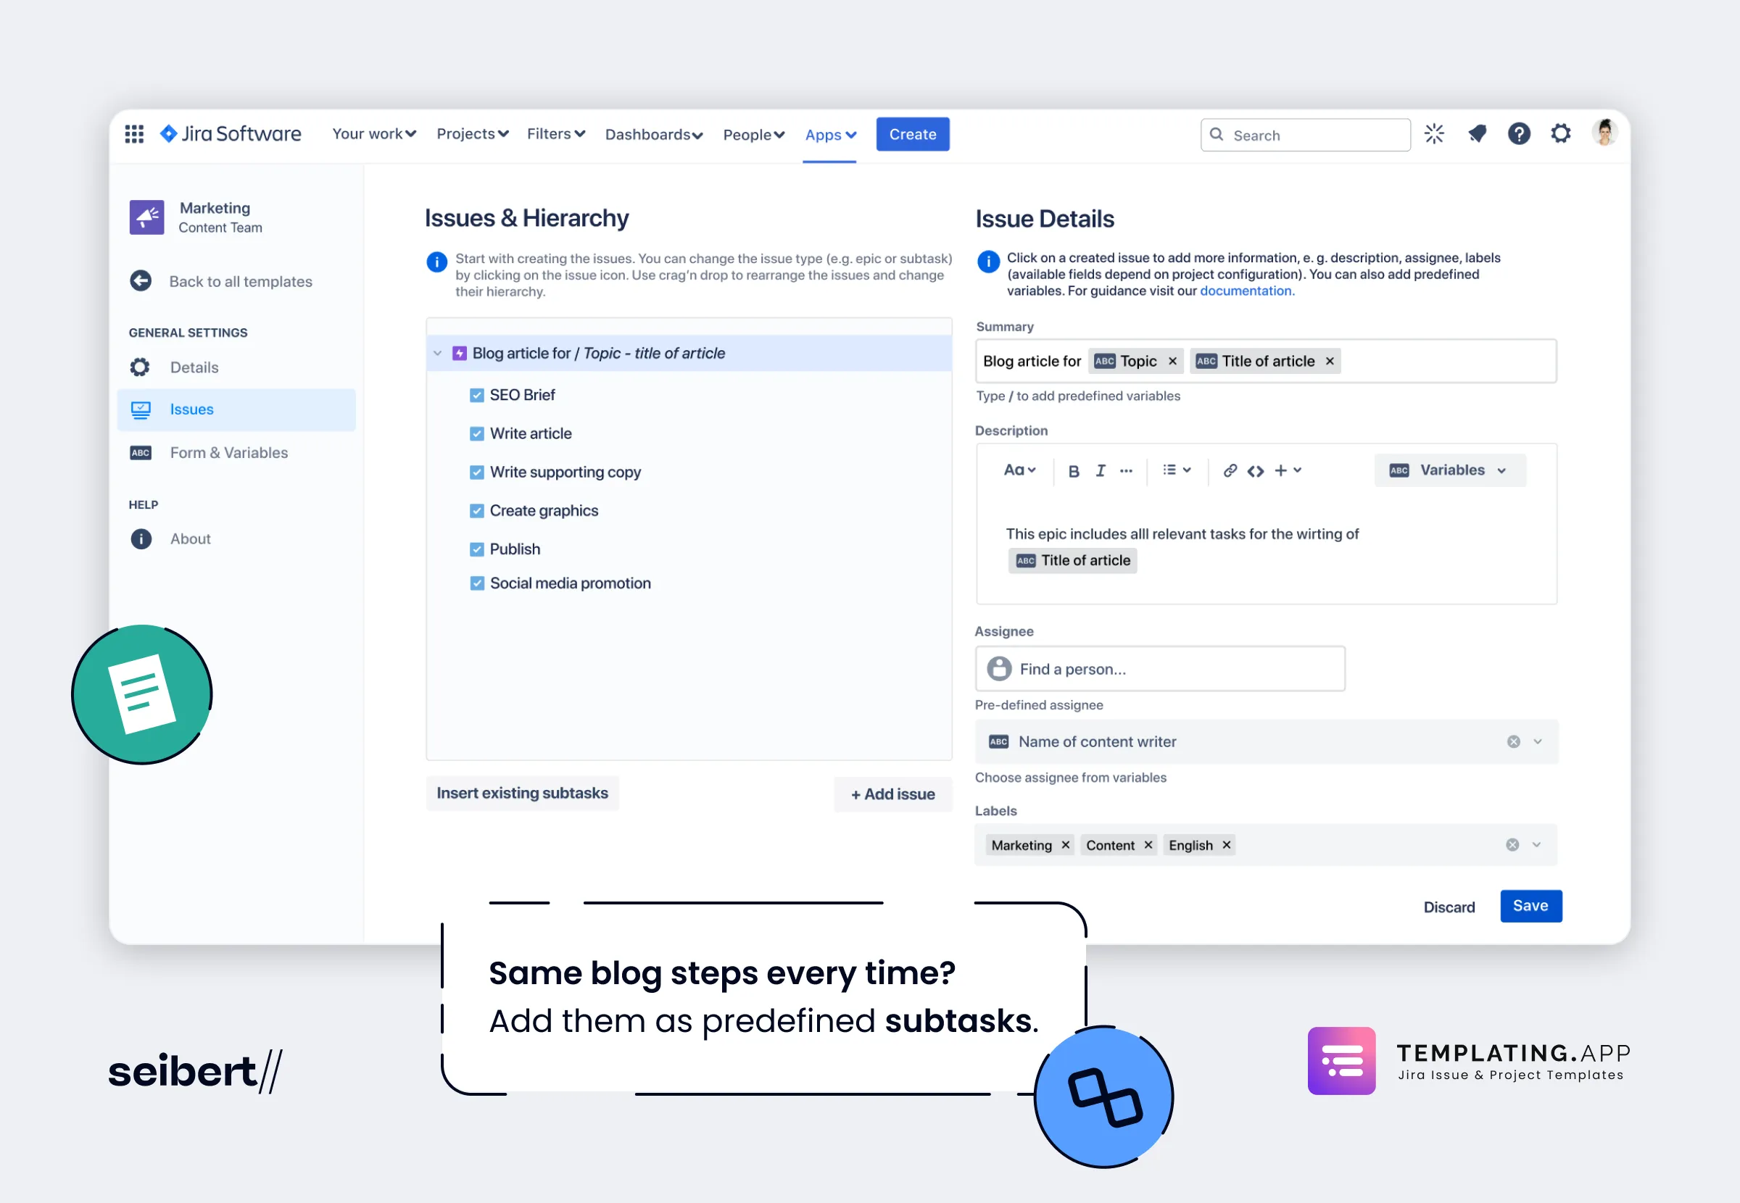Open the user profile avatar
This screenshot has width=1740, height=1203.
[x=1604, y=133]
